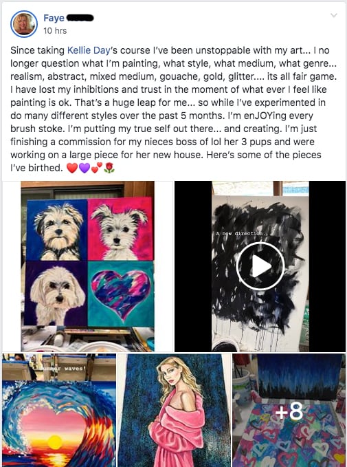This screenshot has height=467, width=347.
Task: View the +8 more photos overlay
Action: (289, 410)
